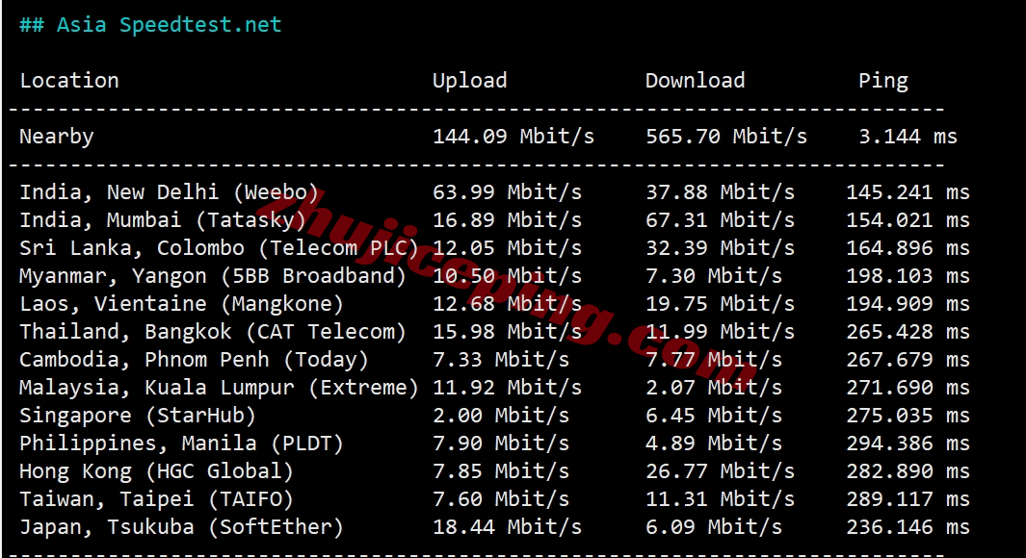Select the Location column header
Screen dimensions: 1026x558
coord(69,81)
